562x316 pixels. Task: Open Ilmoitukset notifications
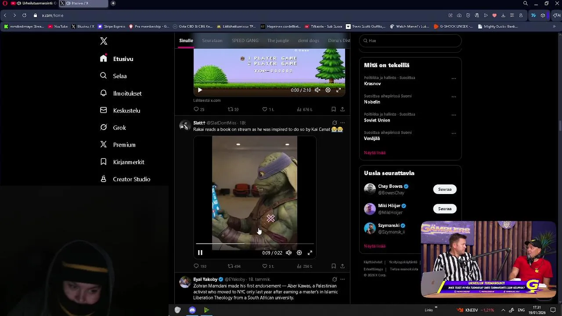pyautogui.click(x=121, y=93)
